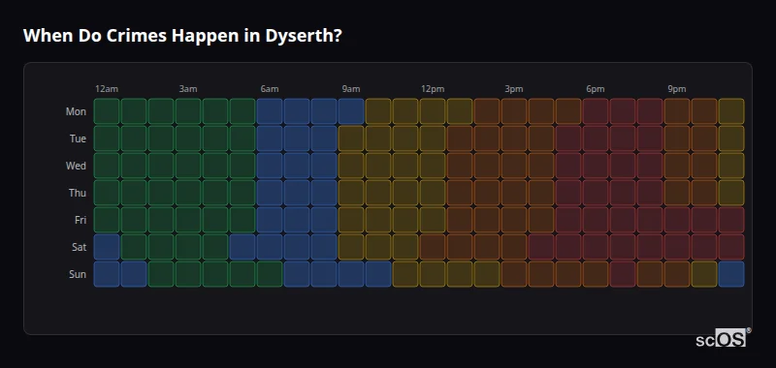Select the Friday 6am blue cell
Viewport: 776px width, 368px height.
pos(270,220)
